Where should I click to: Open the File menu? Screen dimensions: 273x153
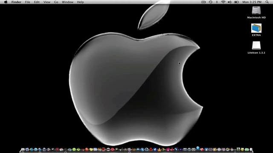point(27,2)
